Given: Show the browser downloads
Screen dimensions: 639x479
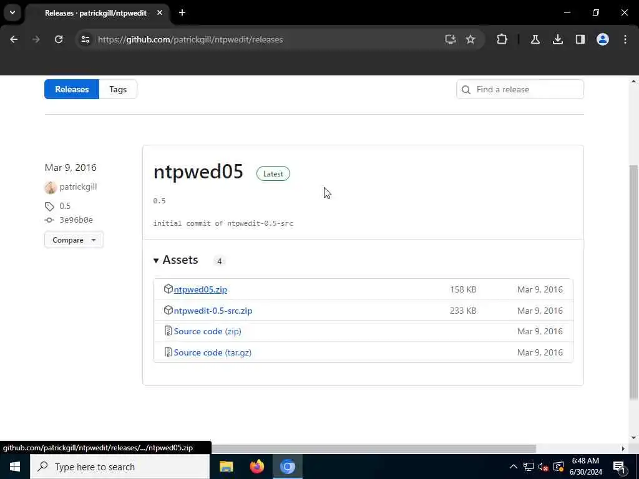Looking at the screenshot, I should click(x=557, y=39).
